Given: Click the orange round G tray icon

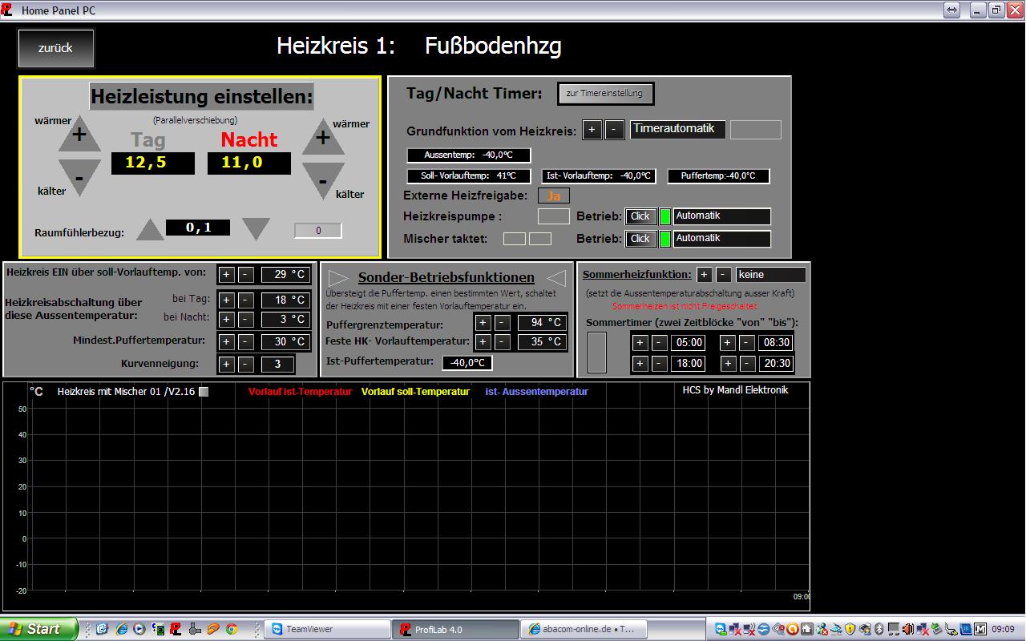Looking at the screenshot, I should tap(793, 629).
